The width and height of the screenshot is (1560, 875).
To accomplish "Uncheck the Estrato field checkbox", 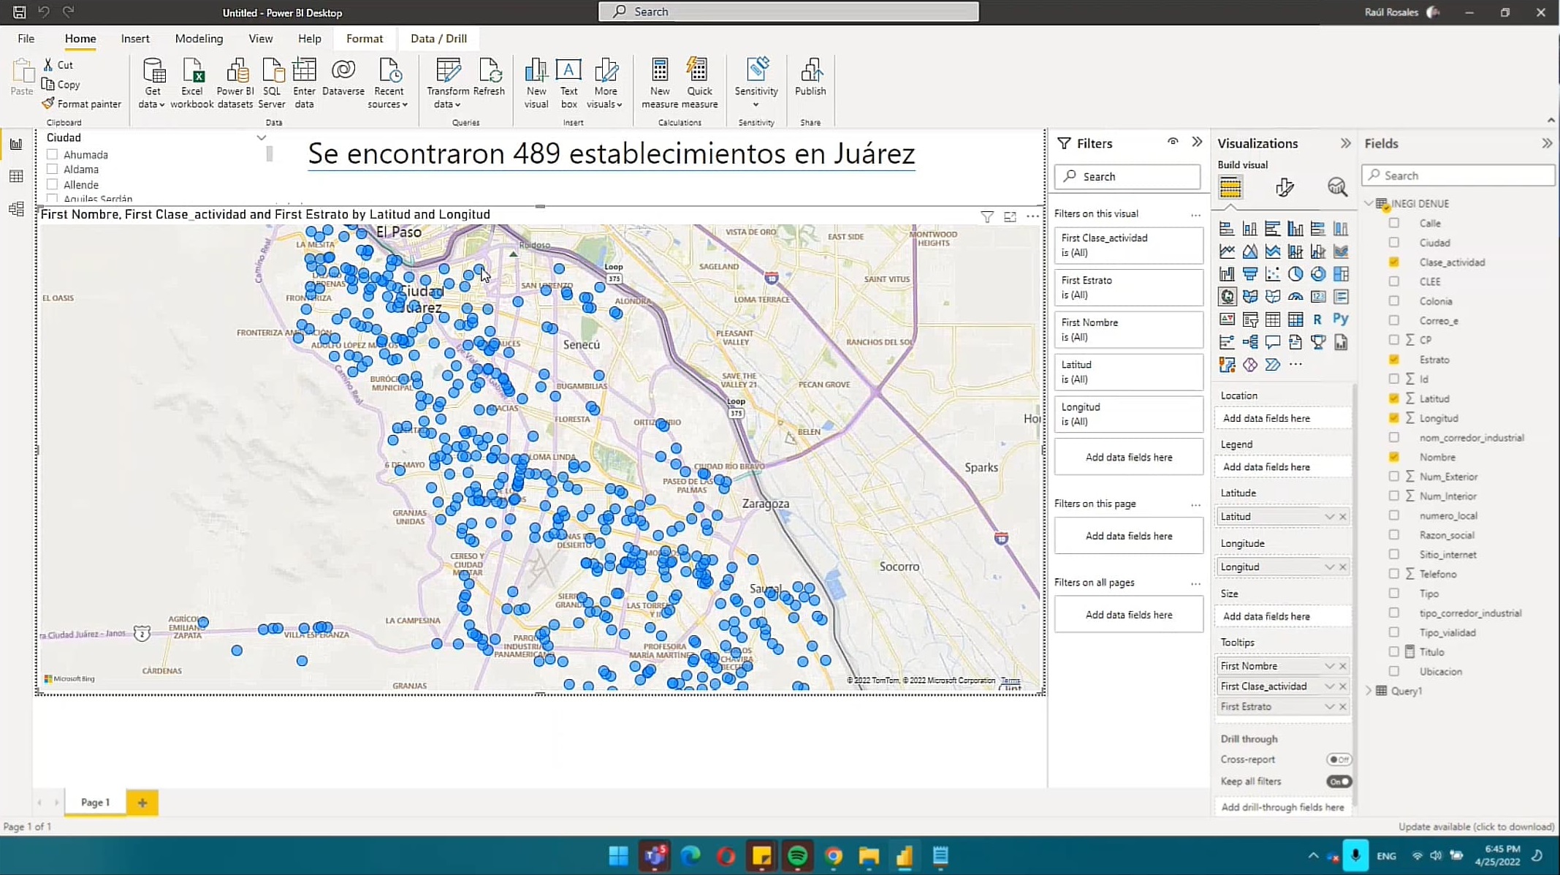I will [x=1394, y=360].
